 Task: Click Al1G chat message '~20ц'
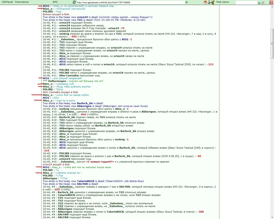(x=55, y=98)
